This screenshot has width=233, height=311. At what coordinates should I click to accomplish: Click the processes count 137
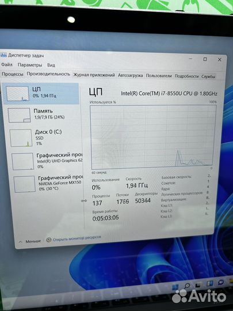[97, 203]
